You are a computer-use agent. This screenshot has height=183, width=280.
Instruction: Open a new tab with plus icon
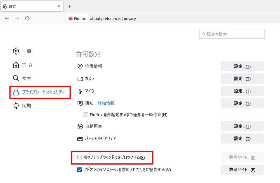coord(69,6)
